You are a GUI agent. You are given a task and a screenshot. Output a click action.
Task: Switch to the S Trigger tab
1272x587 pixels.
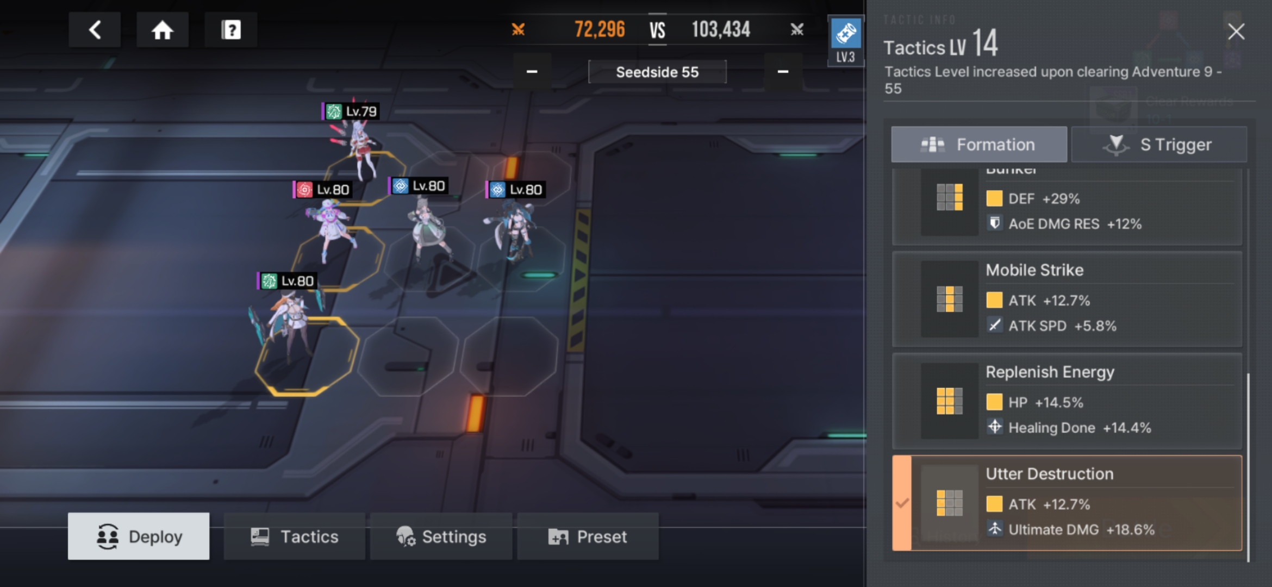tap(1159, 145)
